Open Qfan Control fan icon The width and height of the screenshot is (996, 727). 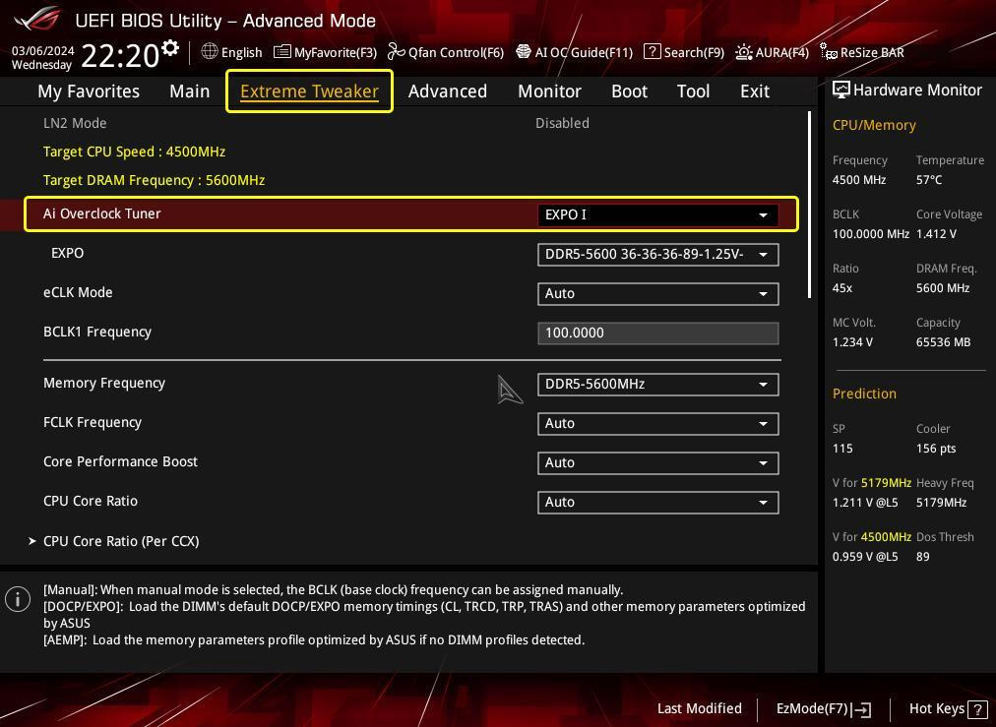point(397,52)
